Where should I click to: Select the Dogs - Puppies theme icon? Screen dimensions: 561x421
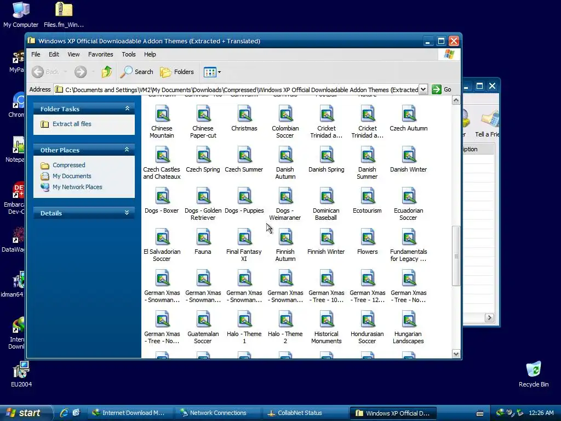[x=244, y=200]
